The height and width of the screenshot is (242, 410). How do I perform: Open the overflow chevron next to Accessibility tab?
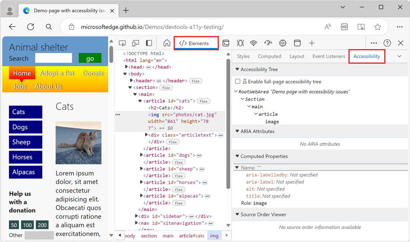(400, 56)
